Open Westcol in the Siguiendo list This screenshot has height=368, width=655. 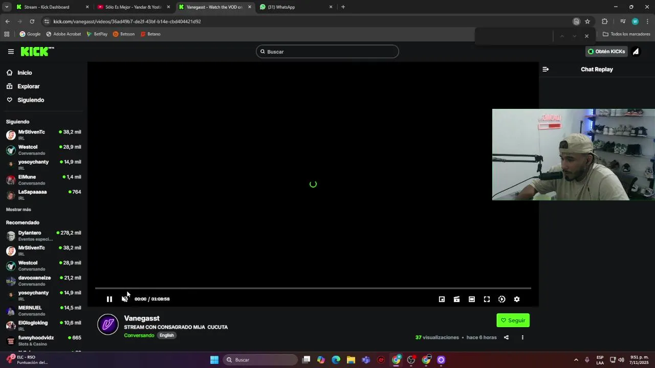43,150
